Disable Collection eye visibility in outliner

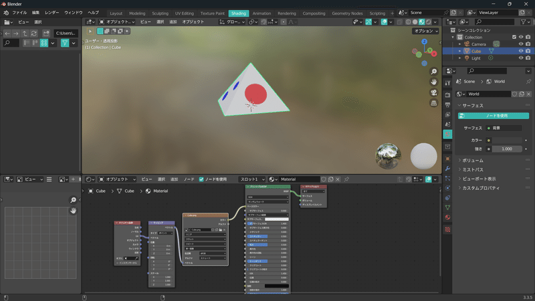point(521,37)
